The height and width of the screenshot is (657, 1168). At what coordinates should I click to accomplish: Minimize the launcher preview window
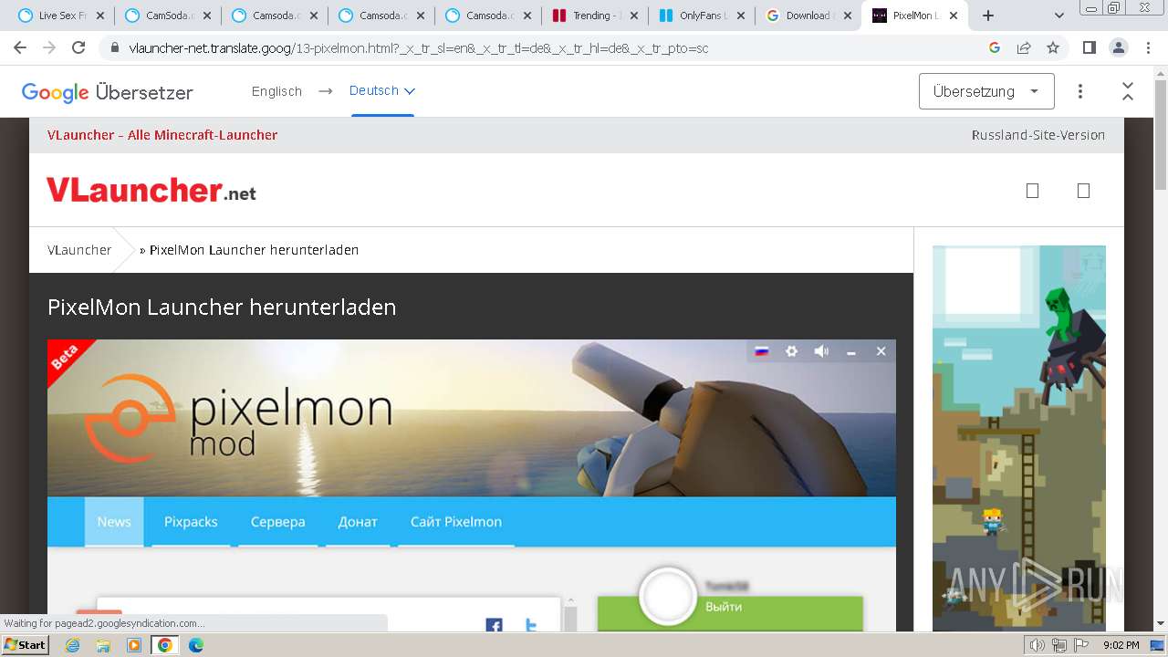(x=851, y=352)
